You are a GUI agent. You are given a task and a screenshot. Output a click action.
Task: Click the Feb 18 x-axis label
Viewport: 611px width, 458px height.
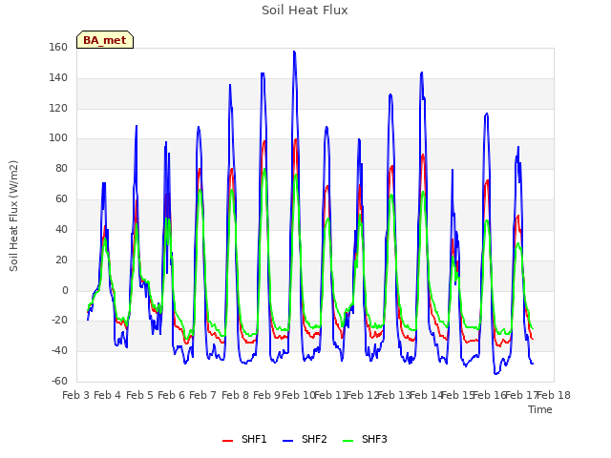[x=554, y=395]
